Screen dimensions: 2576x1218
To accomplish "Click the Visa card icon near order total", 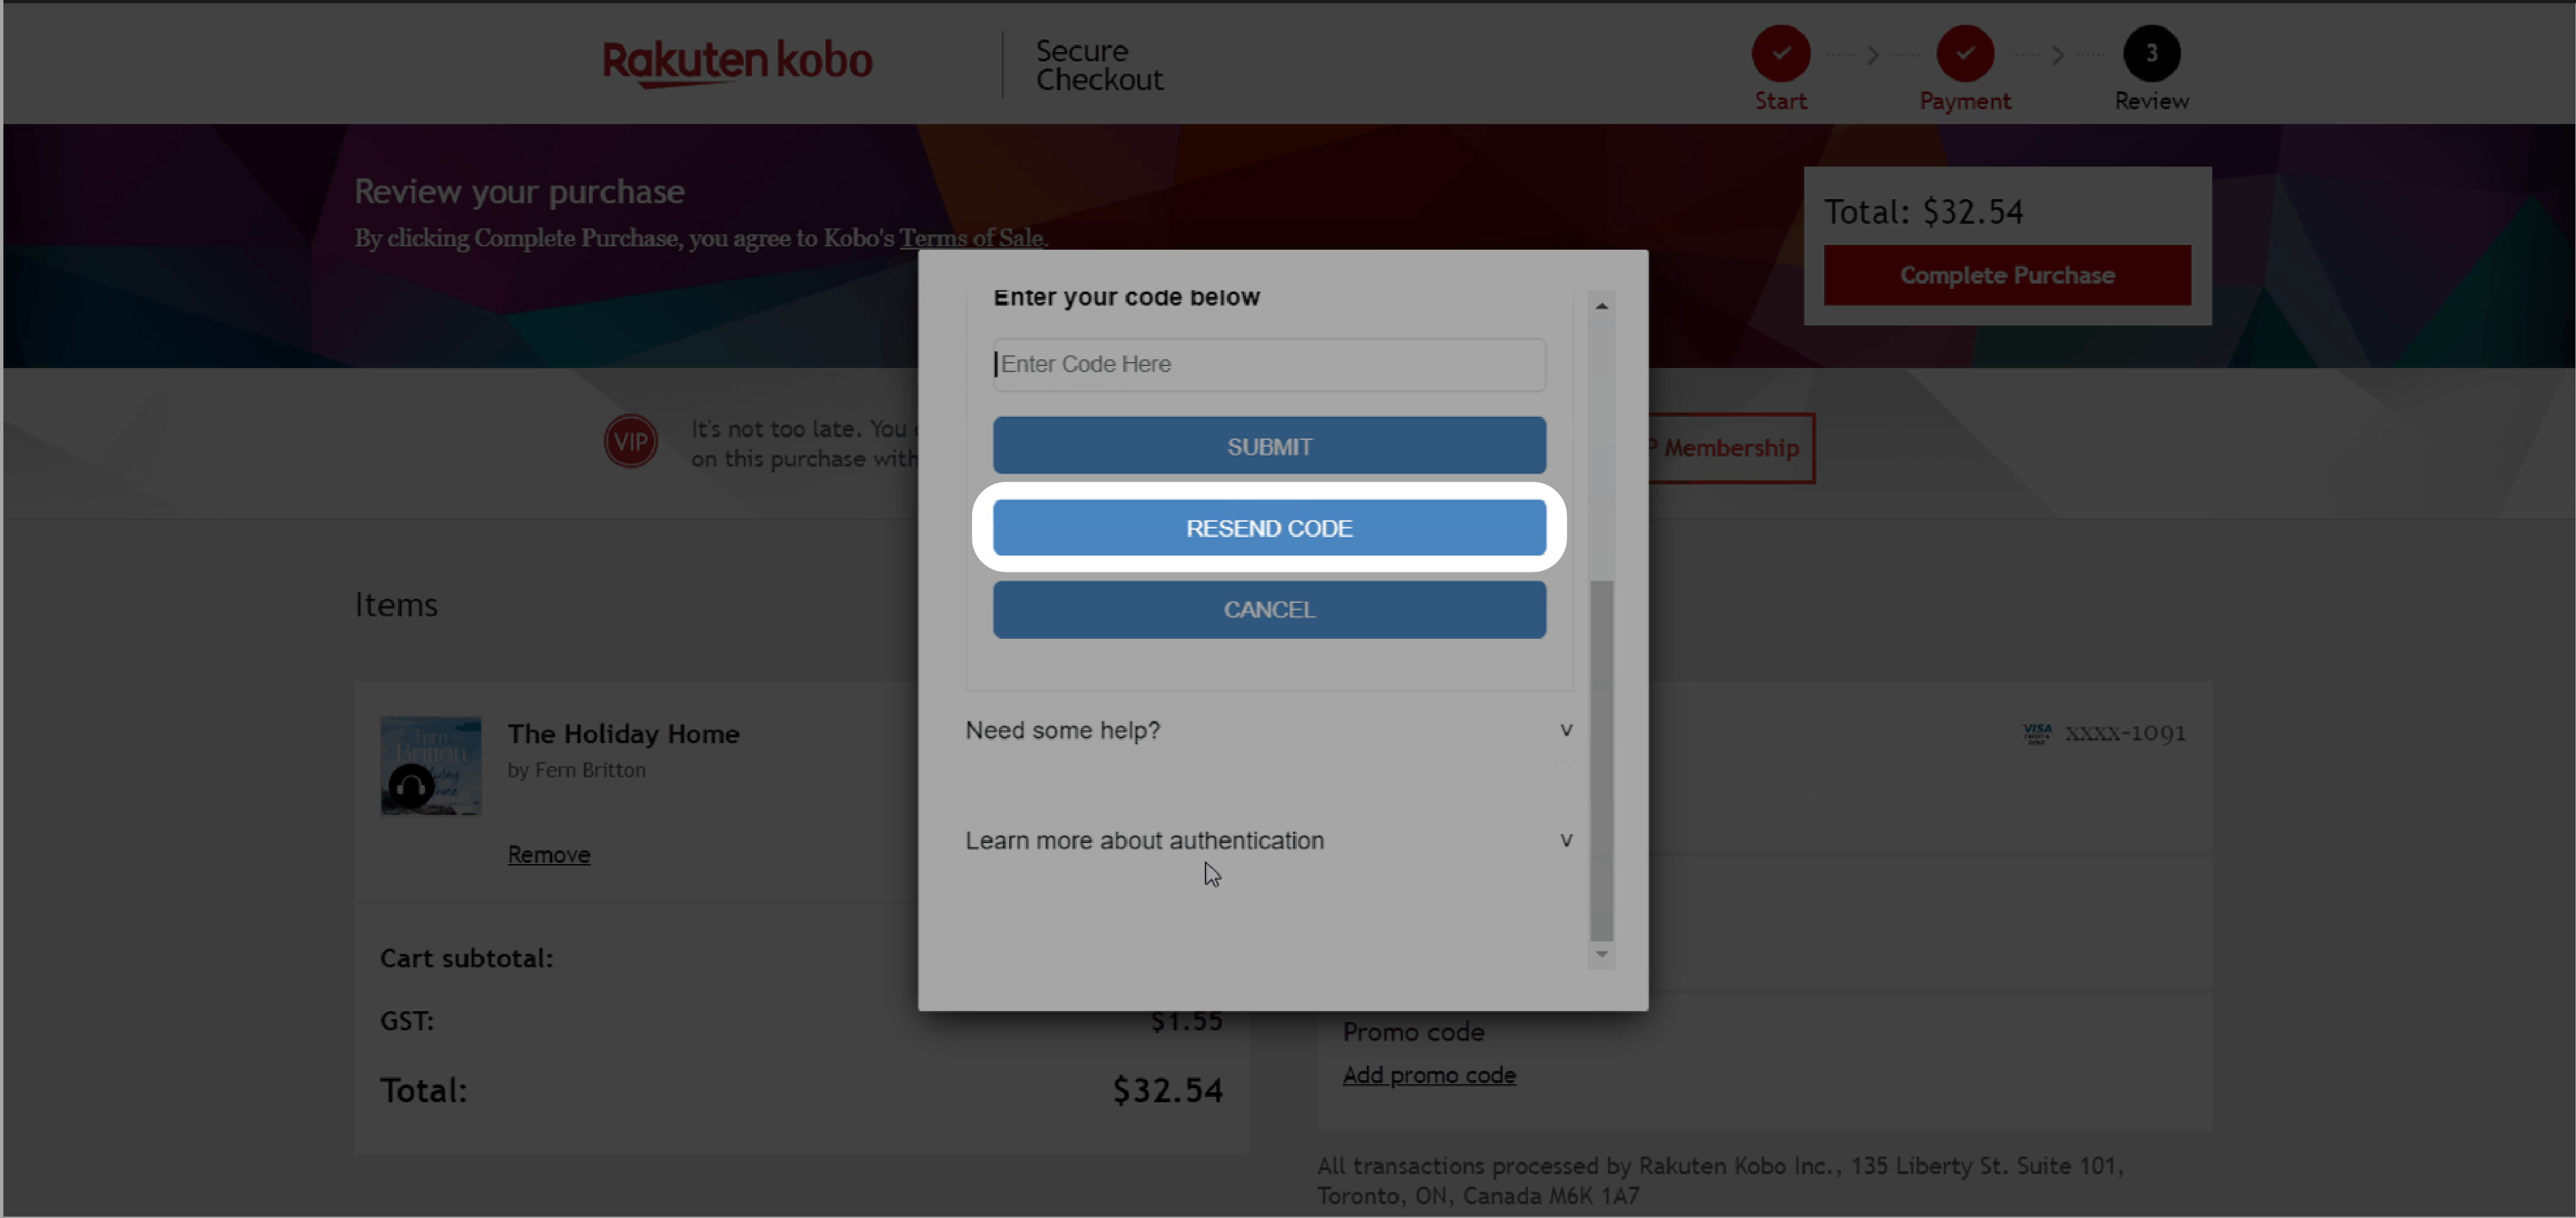I will 2037,734.
